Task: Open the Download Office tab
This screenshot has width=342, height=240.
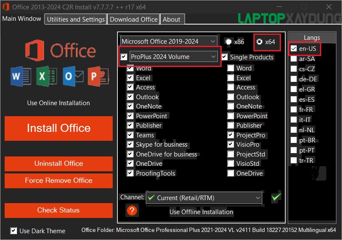Action: [x=133, y=19]
